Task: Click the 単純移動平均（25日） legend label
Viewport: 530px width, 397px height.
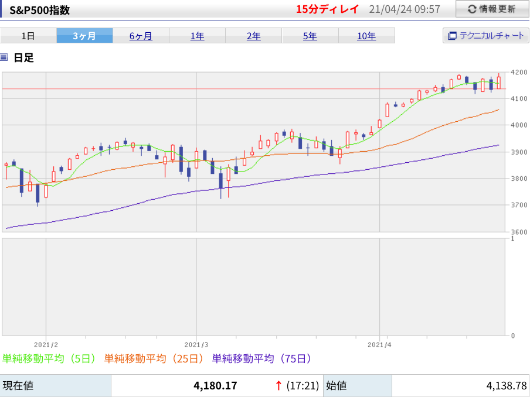Action: 154,358
